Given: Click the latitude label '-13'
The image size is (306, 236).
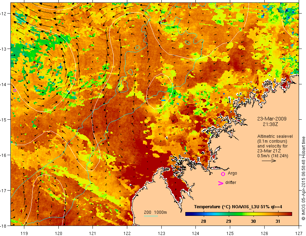Looking at the screenshot, I should click(x=4, y=49).
